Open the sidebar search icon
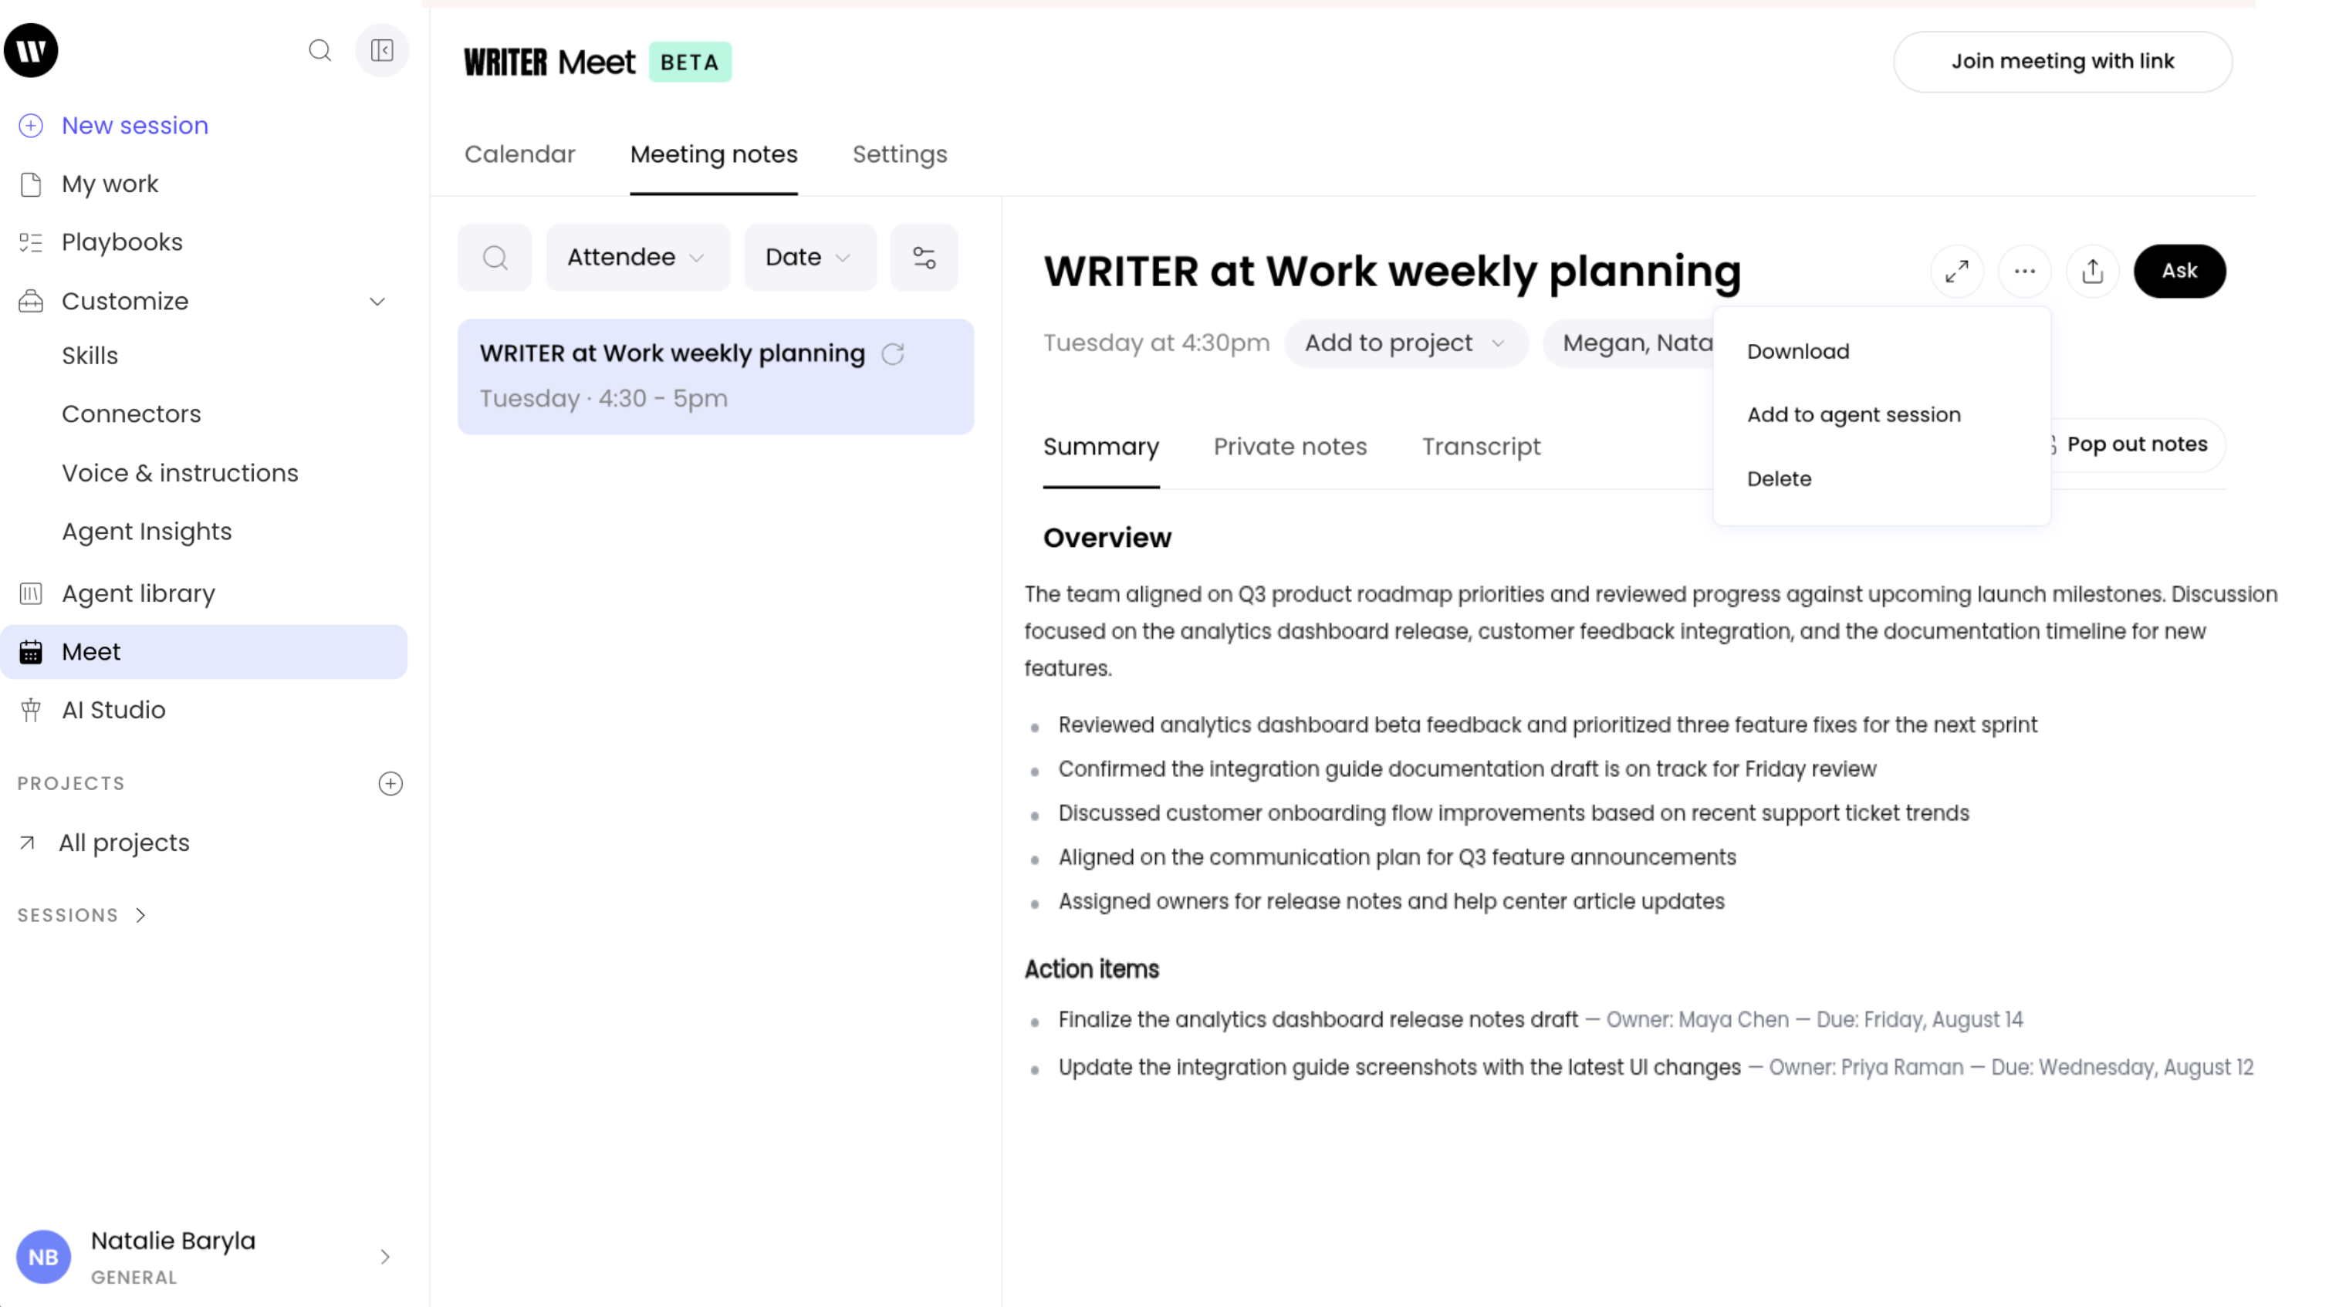This screenshot has height=1307, width=2329. [x=320, y=51]
